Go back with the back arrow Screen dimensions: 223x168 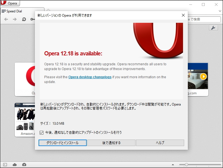pyautogui.click(x=6, y=19)
